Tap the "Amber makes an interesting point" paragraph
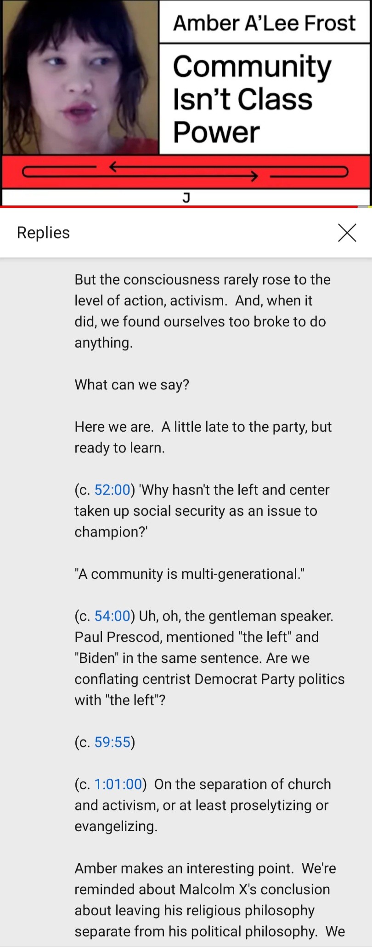The width and height of the screenshot is (372, 947). (209, 900)
